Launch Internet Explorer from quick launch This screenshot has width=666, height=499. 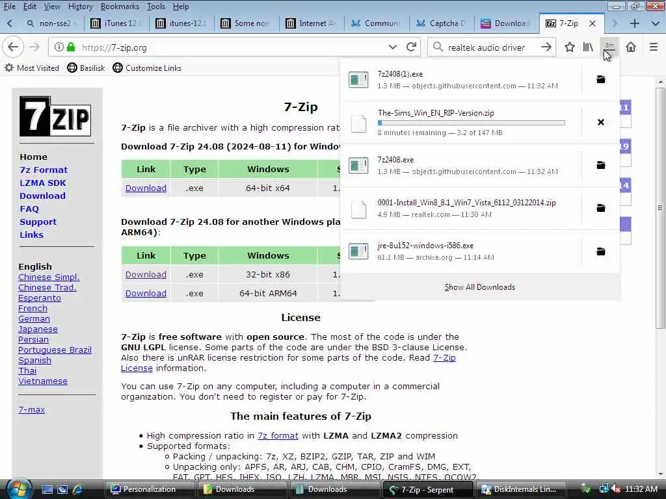pyautogui.click(x=78, y=489)
